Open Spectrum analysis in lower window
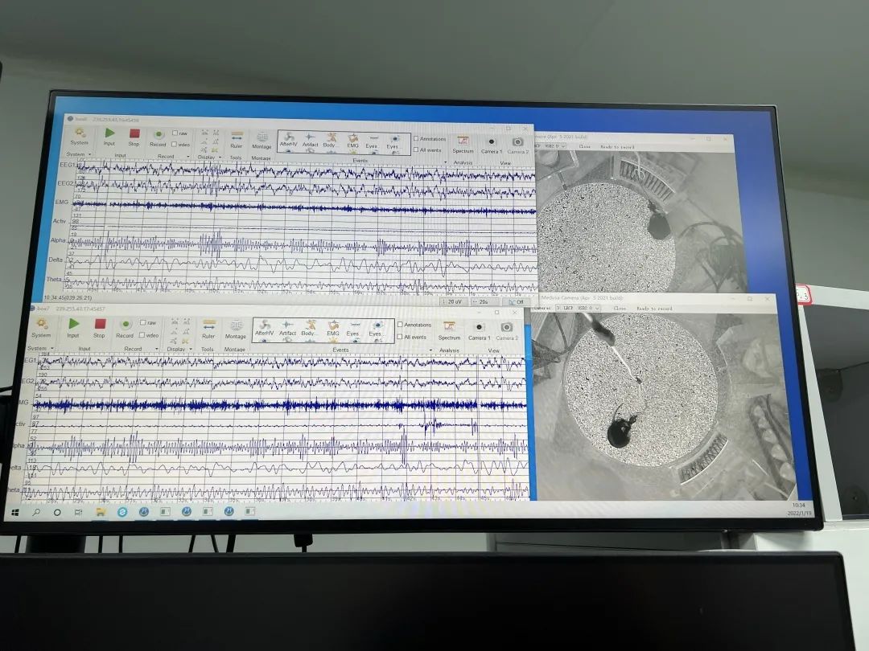The height and width of the screenshot is (651, 869). [x=449, y=331]
